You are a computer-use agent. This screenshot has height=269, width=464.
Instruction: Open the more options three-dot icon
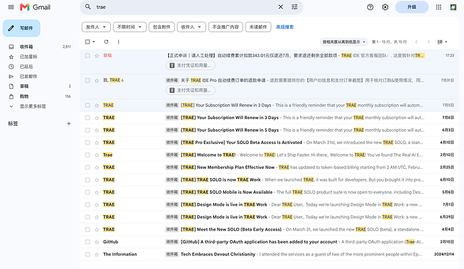coord(118,42)
